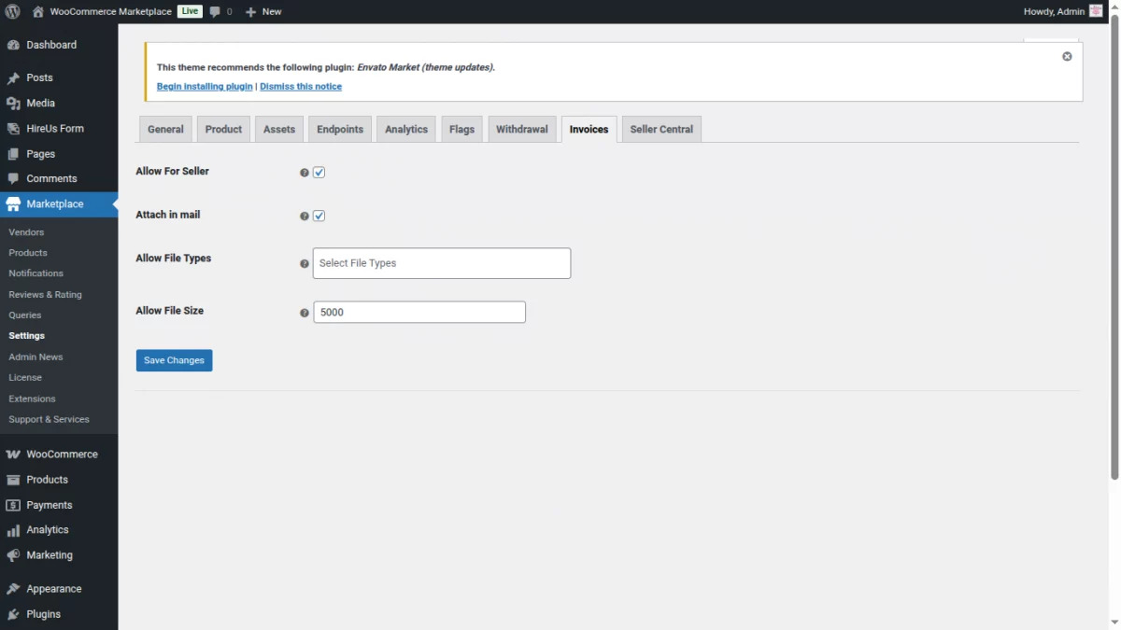1121x630 pixels.
Task: Switch to the Seller Central tab
Action: [661, 129]
